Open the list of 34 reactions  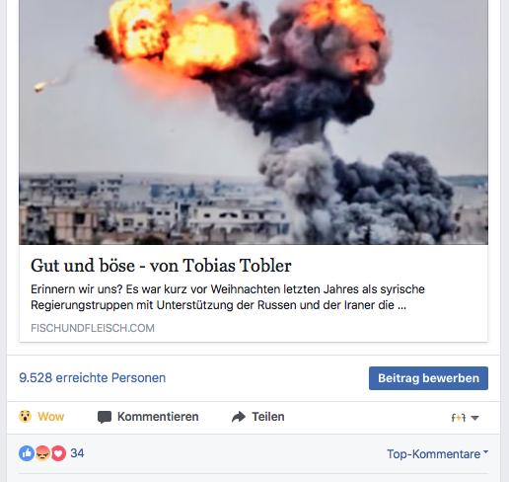coord(77,453)
